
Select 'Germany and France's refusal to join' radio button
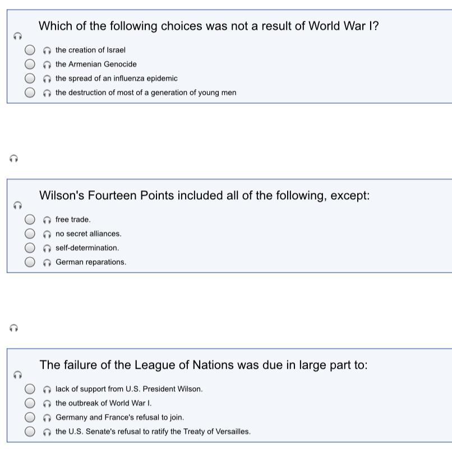coord(30,417)
